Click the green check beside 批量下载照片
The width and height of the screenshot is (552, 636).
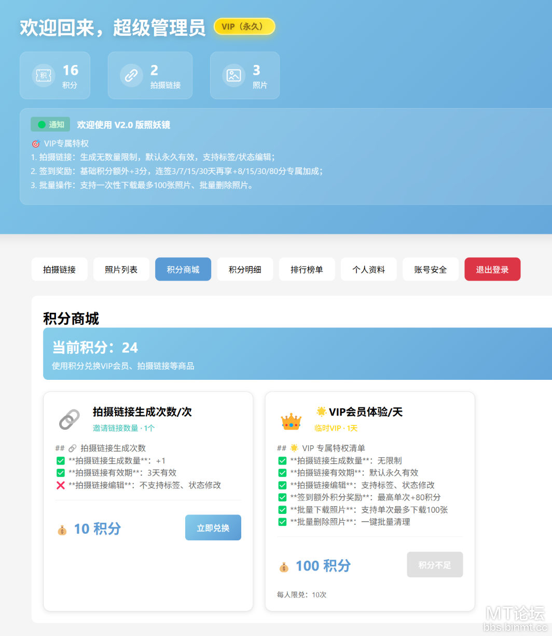(282, 510)
